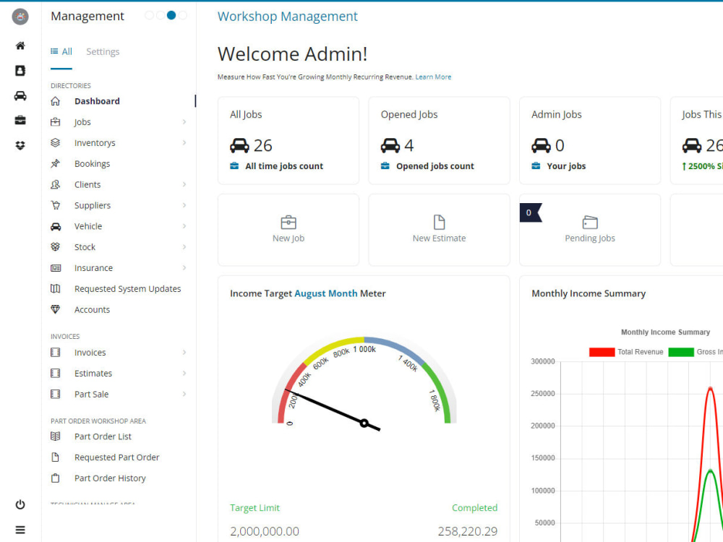Click the power logout icon
Viewport: 723px width, 542px height.
pyautogui.click(x=20, y=504)
